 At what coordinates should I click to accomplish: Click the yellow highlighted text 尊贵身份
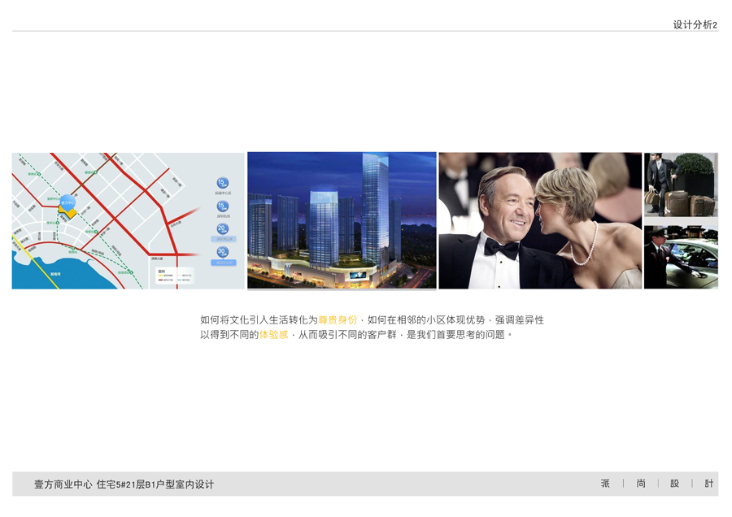pos(338,320)
